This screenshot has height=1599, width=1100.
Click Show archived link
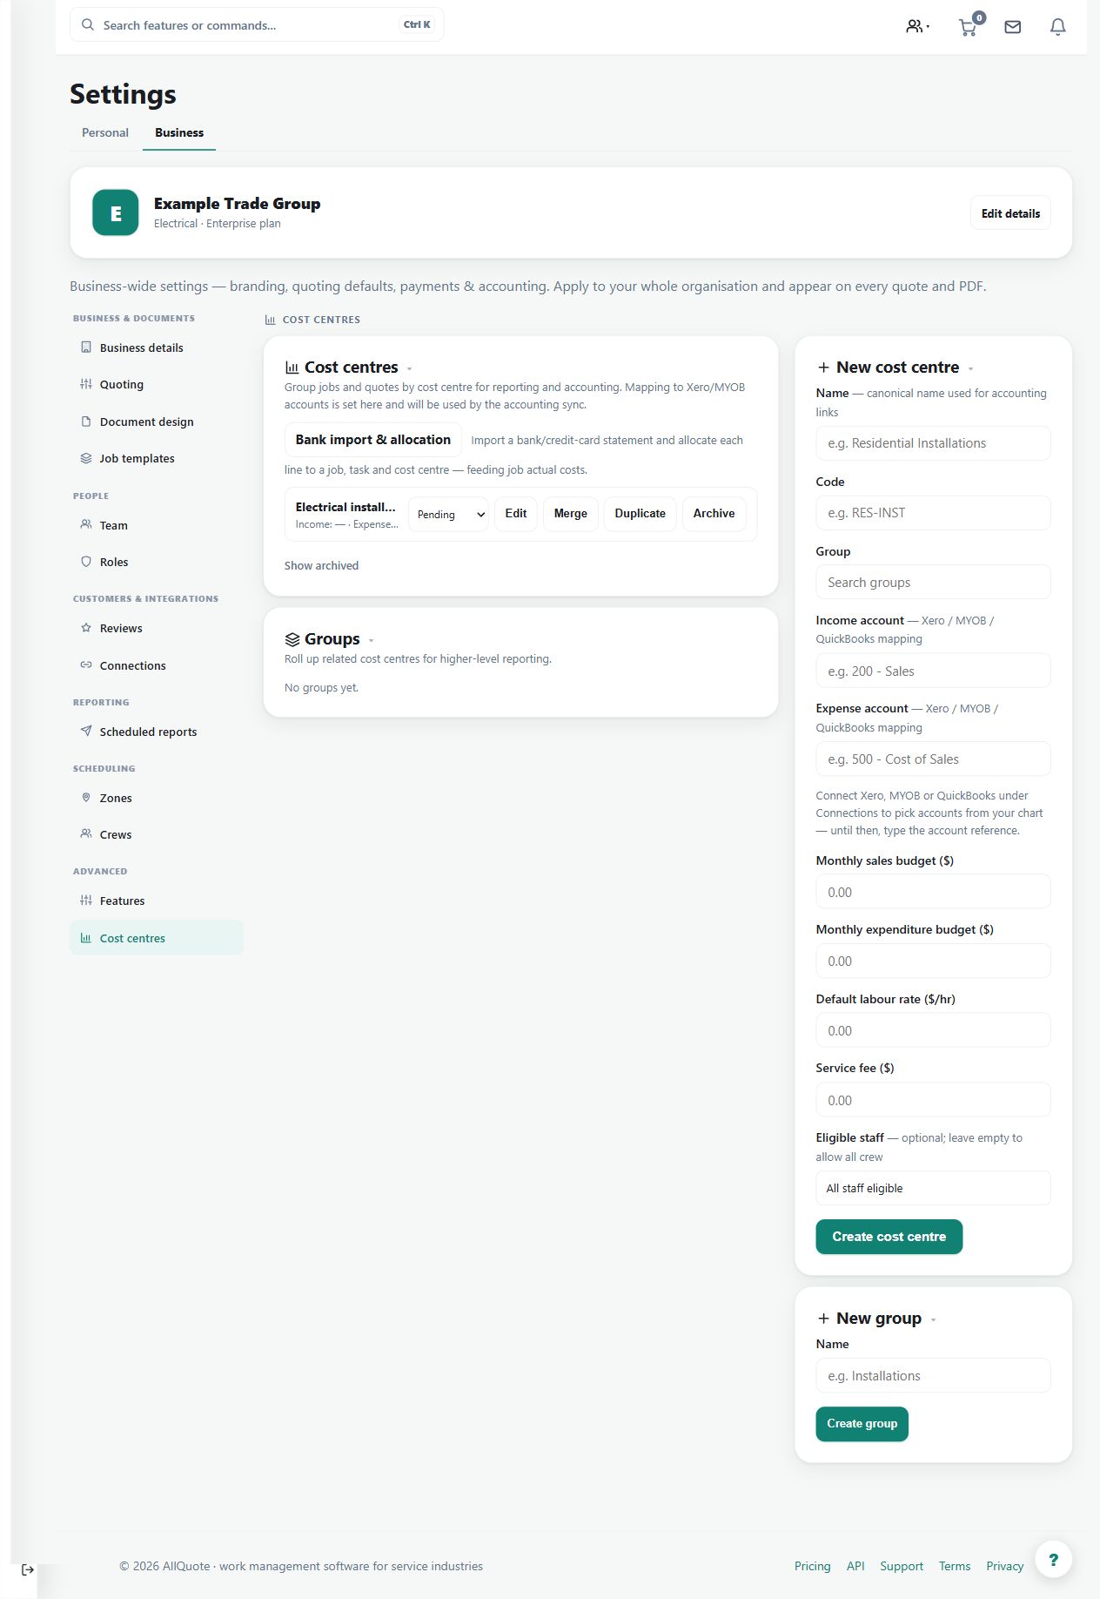tap(321, 565)
